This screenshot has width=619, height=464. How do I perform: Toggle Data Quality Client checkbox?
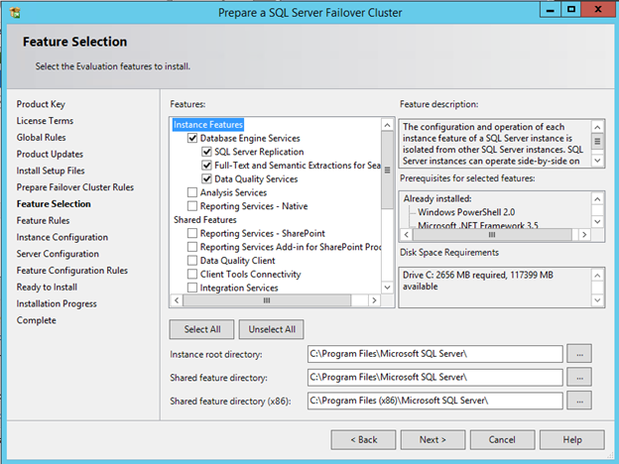click(x=192, y=261)
